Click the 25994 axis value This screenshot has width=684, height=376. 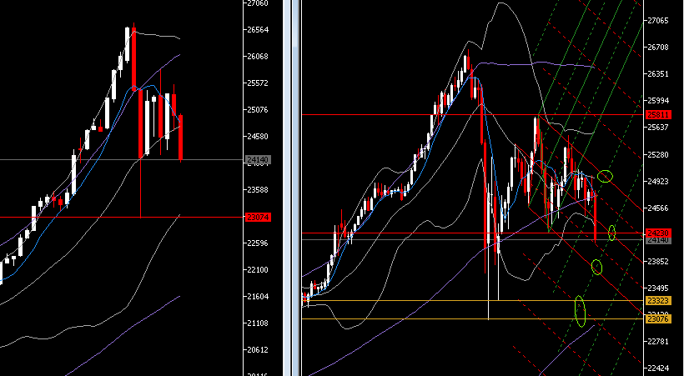[x=659, y=101]
